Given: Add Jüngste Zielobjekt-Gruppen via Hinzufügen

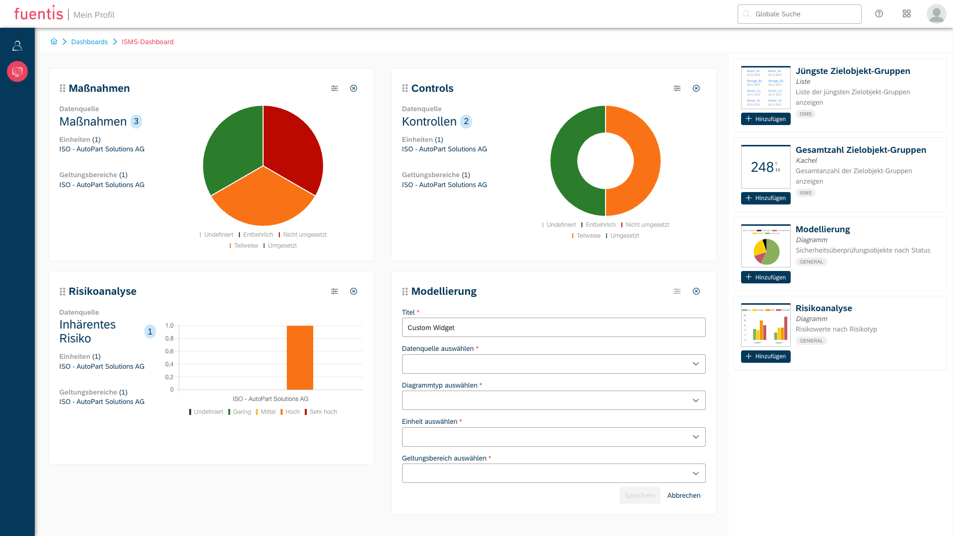Looking at the screenshot, I should (x=765, y=119).
